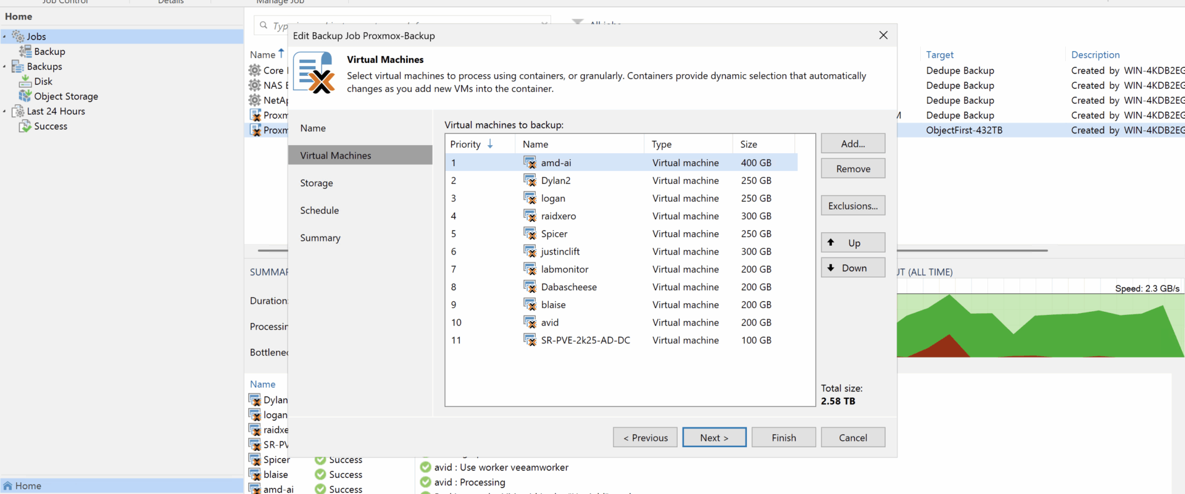The width and height of the screenshot is (1185, 494).
Task: Click Description column header in main window
Action: coord(1095,54)
